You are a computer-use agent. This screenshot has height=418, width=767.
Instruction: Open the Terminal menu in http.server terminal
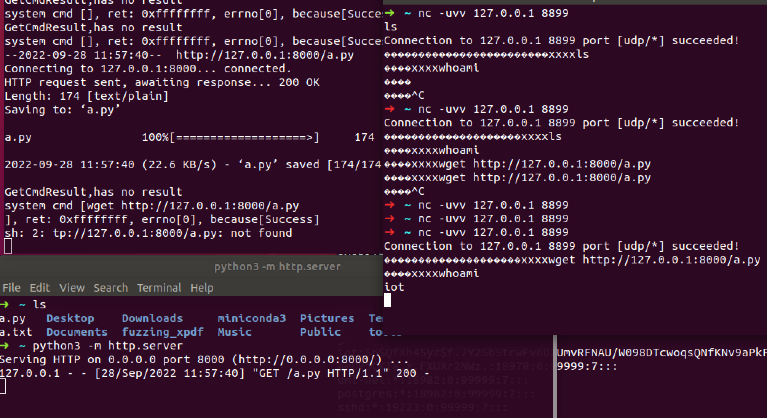(159, 288)
